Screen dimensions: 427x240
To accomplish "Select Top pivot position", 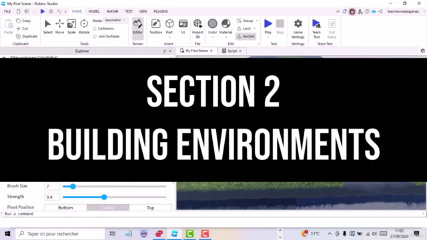I will [x=151, y=207].
